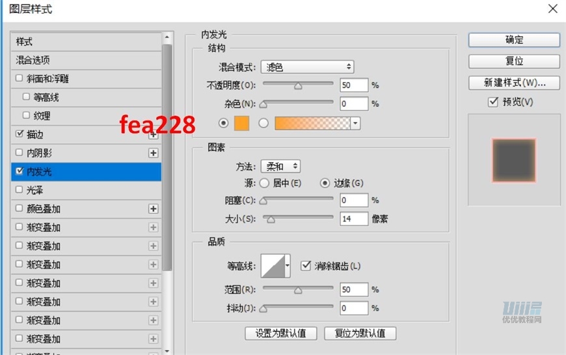Click the 设置为默认值 button
The width and height of the screenshot is (566, 355).
pyautogui.click(x=281, y=334)
